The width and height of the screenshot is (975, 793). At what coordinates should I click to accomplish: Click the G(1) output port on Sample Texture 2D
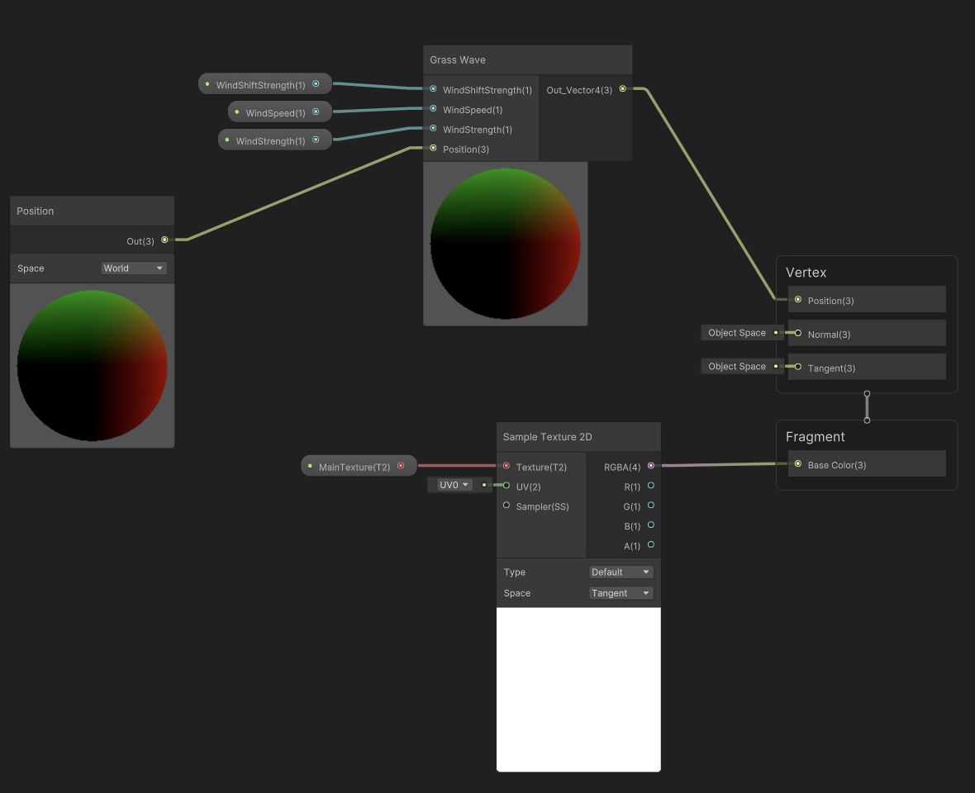(x=651, y=506)
